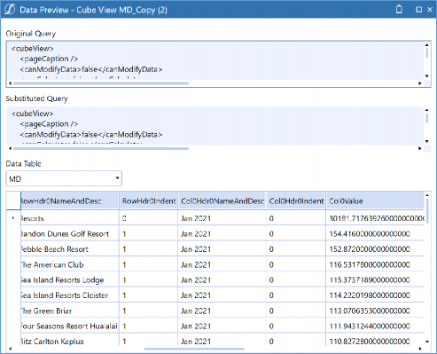Image resolution: width=437 pixels, height=354 pixels.
Task: Click the value cell starting 113.0706
Action: tap(375, 311)
